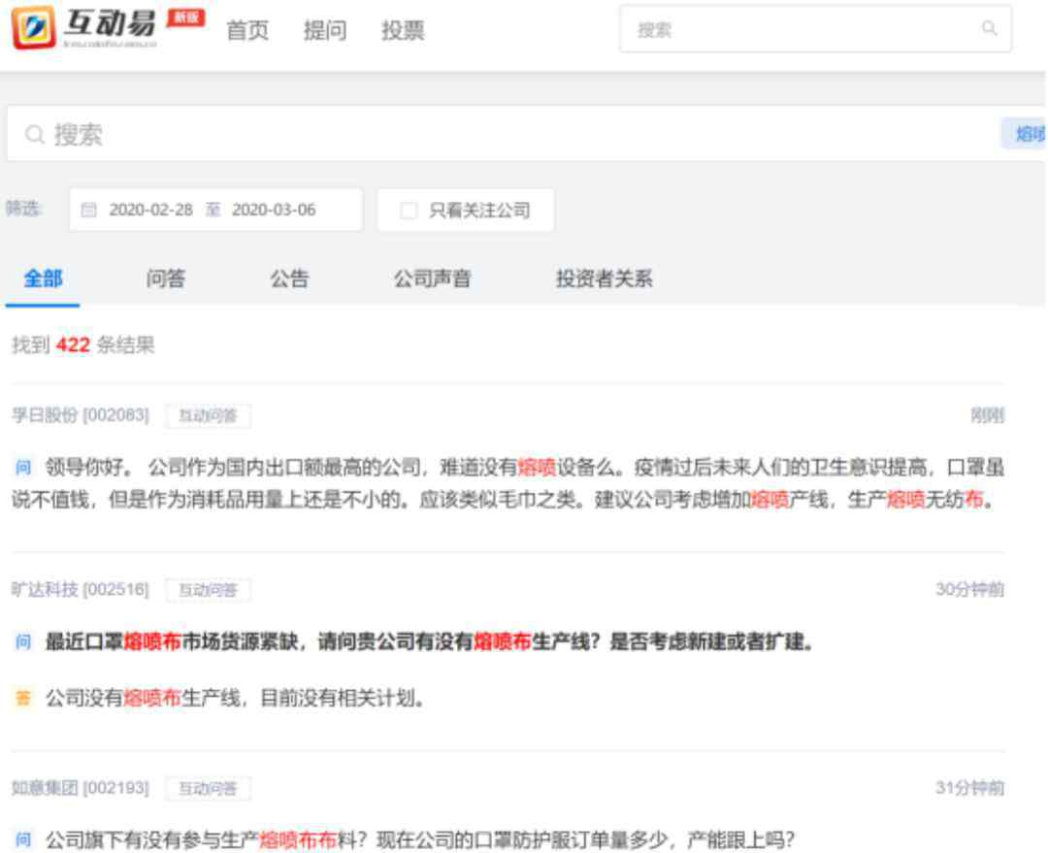
Task: Open company link 孚日股份 [002083]
Action: [81, 415]
